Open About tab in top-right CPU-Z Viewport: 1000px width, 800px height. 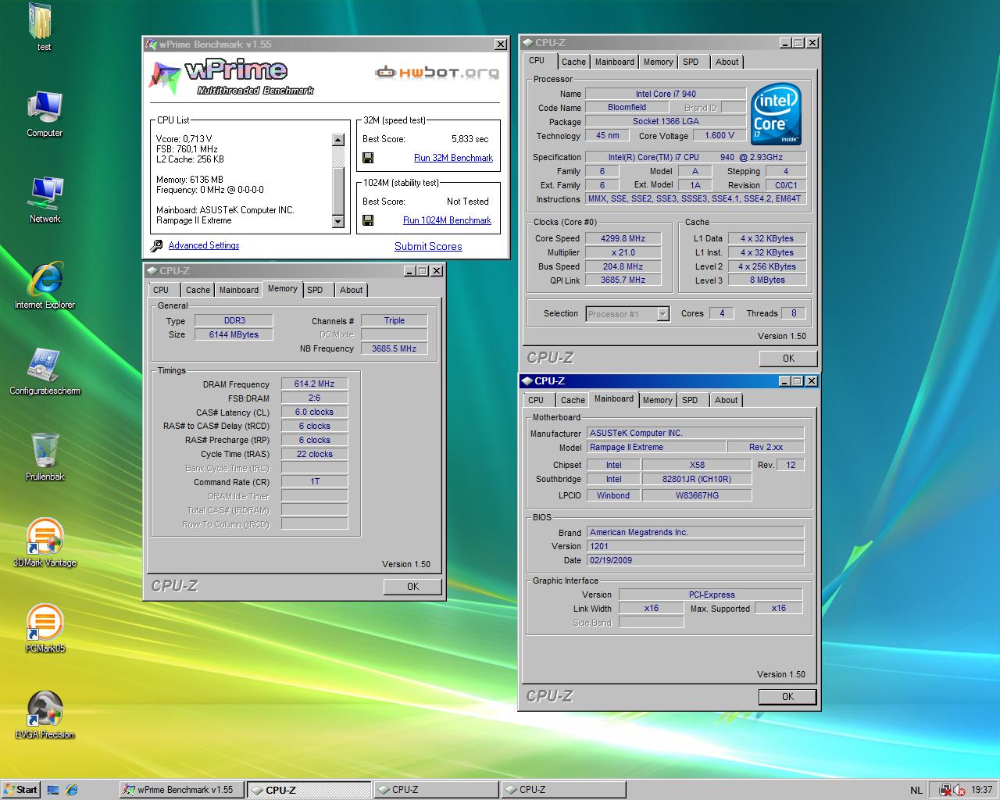(727, 62)
